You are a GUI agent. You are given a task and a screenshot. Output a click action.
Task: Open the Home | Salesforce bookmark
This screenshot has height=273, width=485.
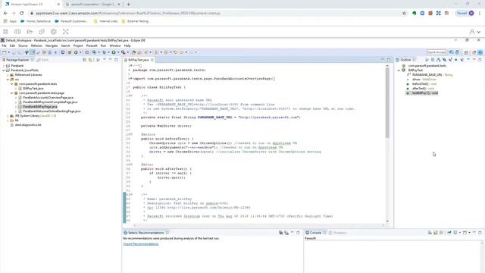(x=36, y=21)
